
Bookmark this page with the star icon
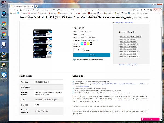click(137, 10)
